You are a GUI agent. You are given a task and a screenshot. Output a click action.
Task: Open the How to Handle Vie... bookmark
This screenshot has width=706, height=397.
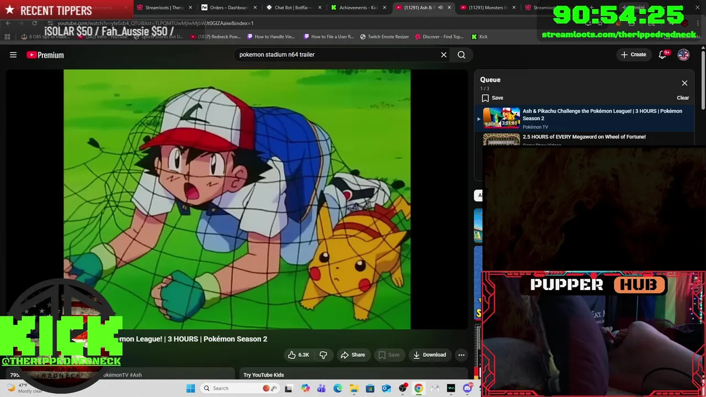pyautogui.click(x=271, y=37)
